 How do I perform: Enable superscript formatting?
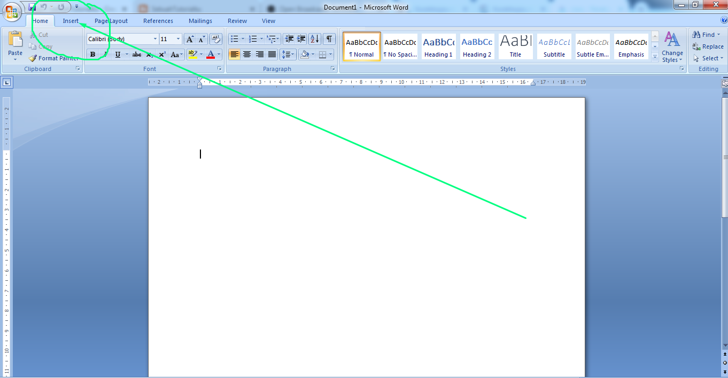(x=161, y=54)
